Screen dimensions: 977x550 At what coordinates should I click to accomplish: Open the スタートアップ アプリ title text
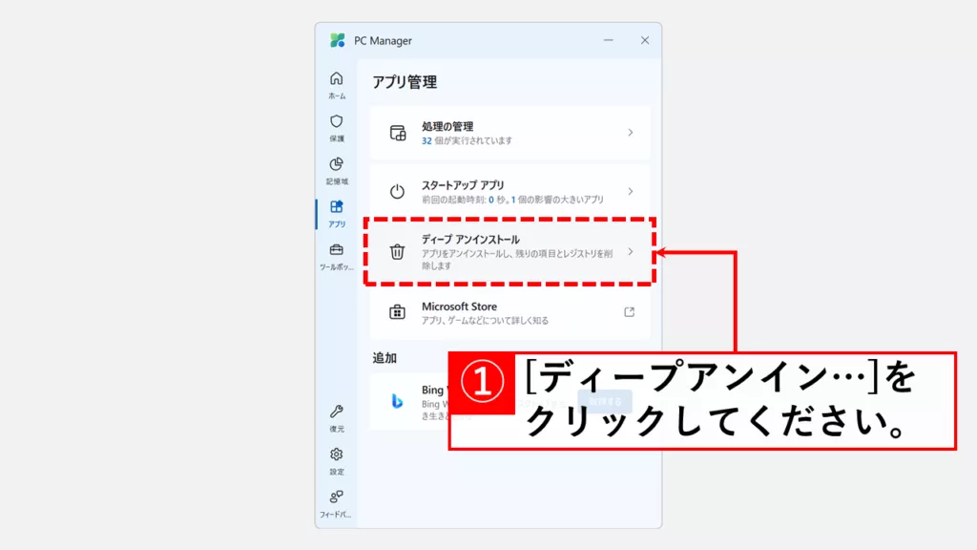tap(463, 185)
